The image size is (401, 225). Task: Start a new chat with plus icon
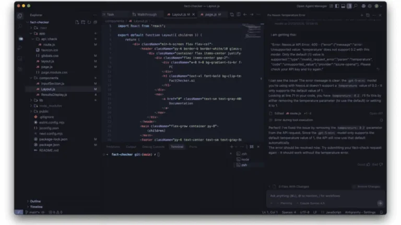click(x=362, y=15)
